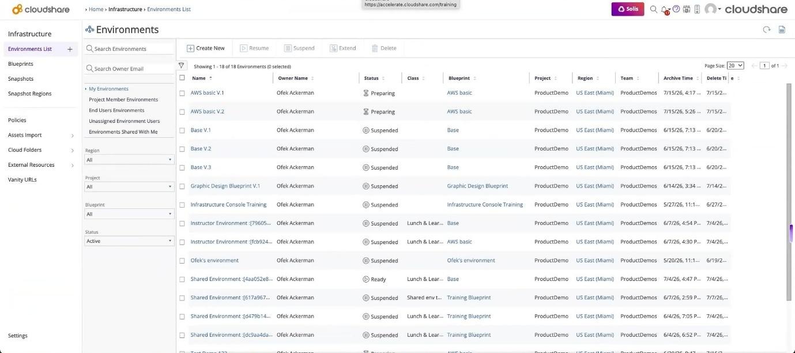Select Unassigned Environment Users filter

point(124,121)
